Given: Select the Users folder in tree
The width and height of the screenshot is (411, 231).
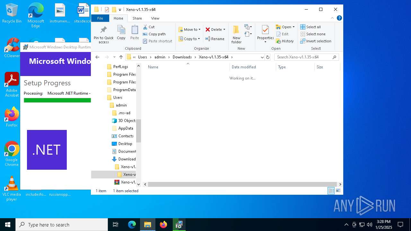Looking at the screenshot, I should click(x=118, y=98).
